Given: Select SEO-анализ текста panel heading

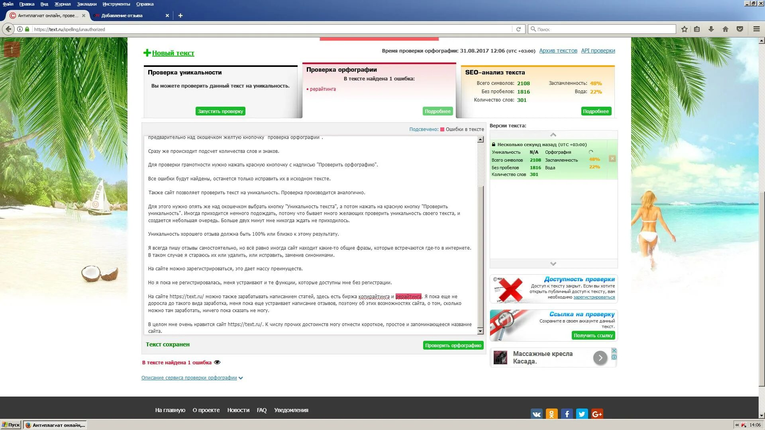Looking at the screenshot, I should (495, 72).
